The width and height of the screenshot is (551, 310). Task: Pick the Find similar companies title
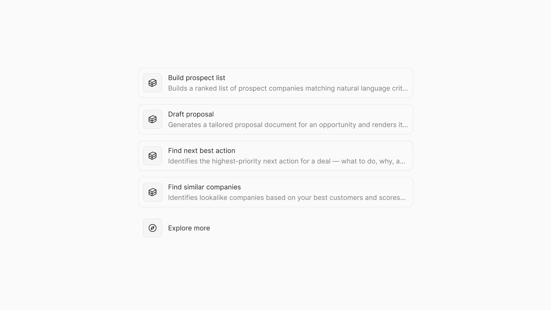pyautogui.click(x=204, y=187)
